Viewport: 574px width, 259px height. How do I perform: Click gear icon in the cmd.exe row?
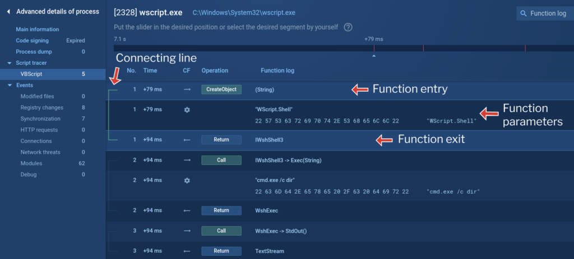(x=187, y=181)
